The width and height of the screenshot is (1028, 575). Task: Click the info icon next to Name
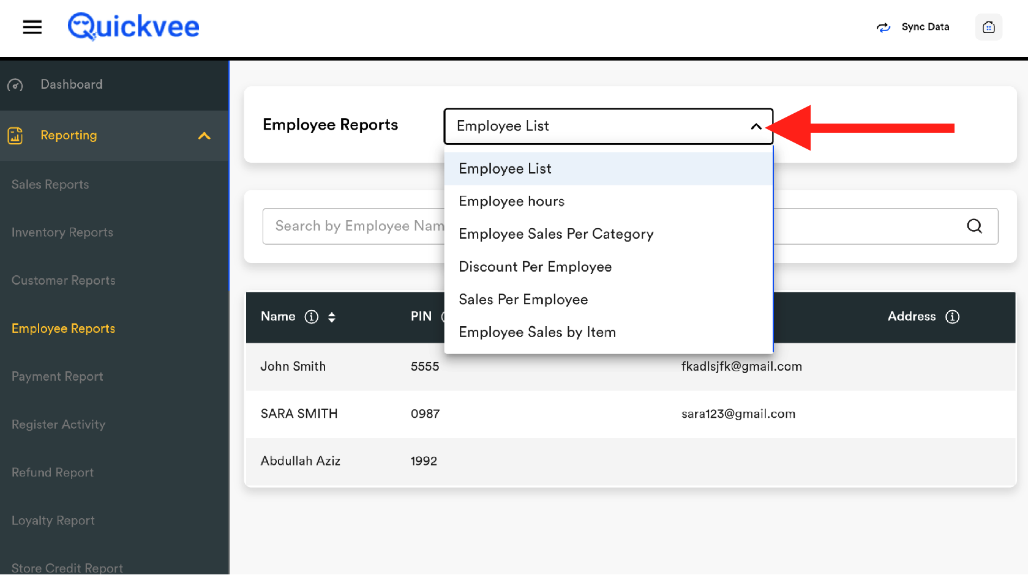click(x=312, y=317)
